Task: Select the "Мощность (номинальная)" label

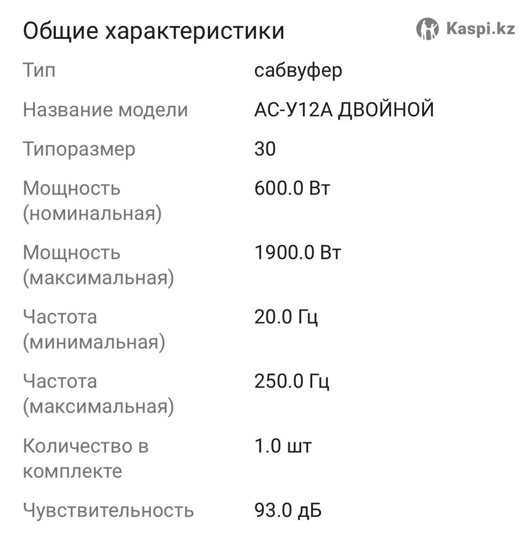Action: (x=92, y=200)
